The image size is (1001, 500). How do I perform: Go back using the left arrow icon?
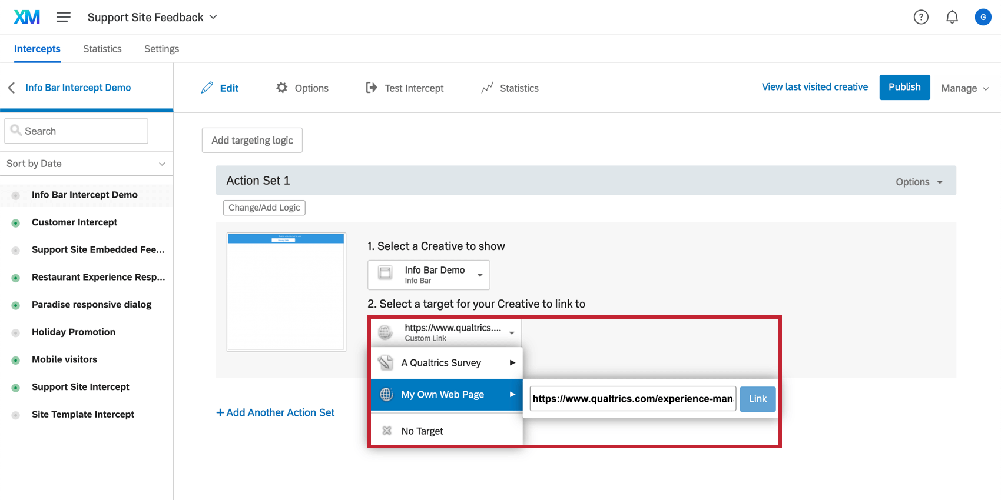tap(11, 88)
